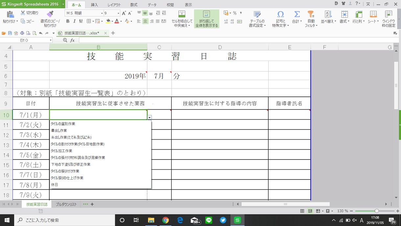Expand the Name Box dropdown arrow
This screenshot has width=401, height=226.
[51, 40]
